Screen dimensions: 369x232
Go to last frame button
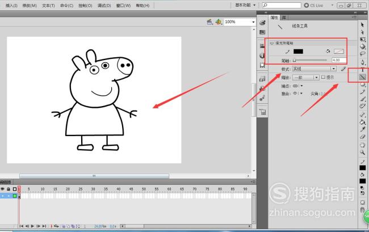44,226
